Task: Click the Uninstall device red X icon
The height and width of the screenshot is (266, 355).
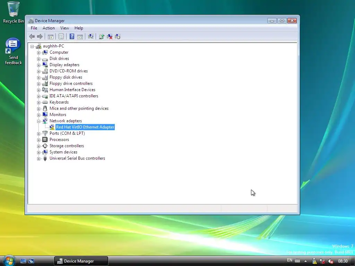Action: pos(110,36)
